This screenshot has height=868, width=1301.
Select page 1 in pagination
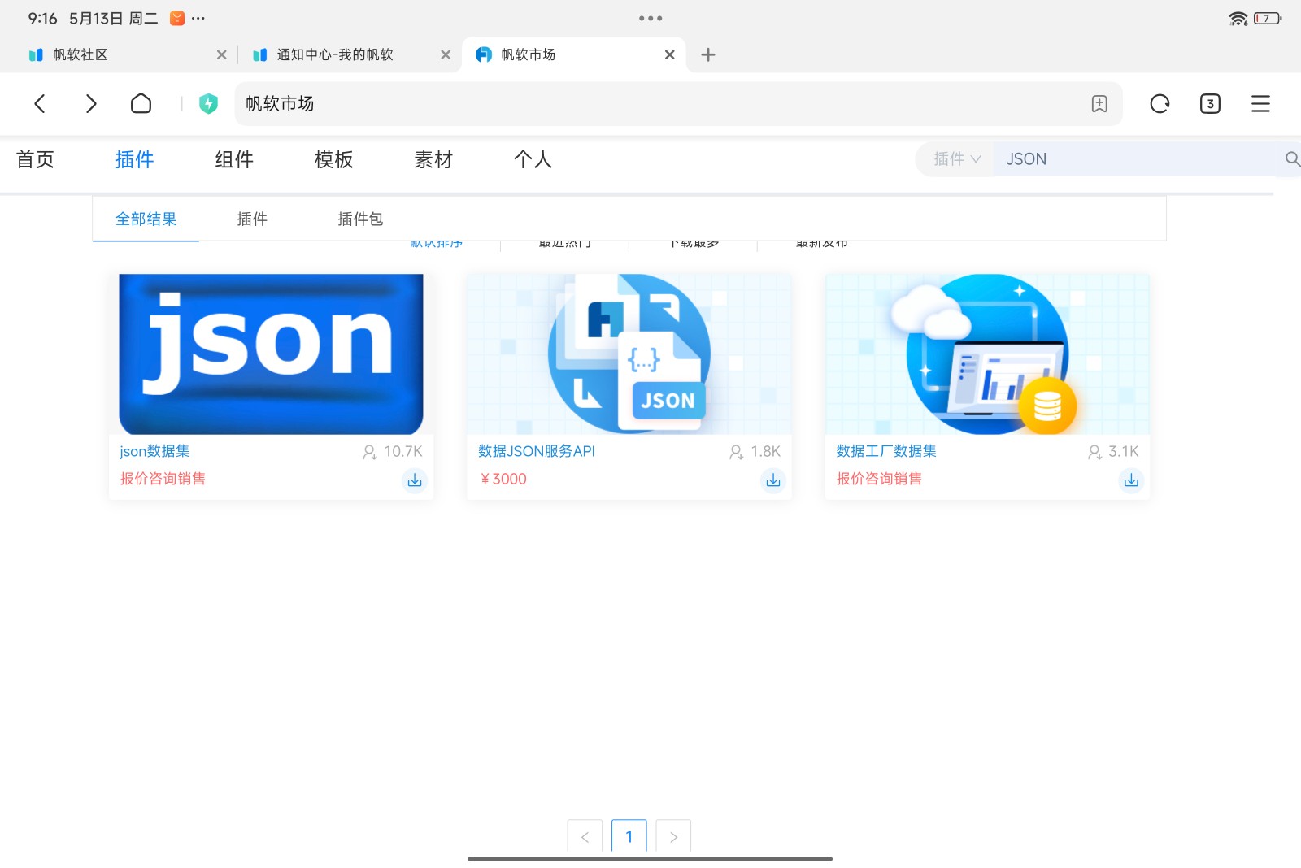coord(629,836)
